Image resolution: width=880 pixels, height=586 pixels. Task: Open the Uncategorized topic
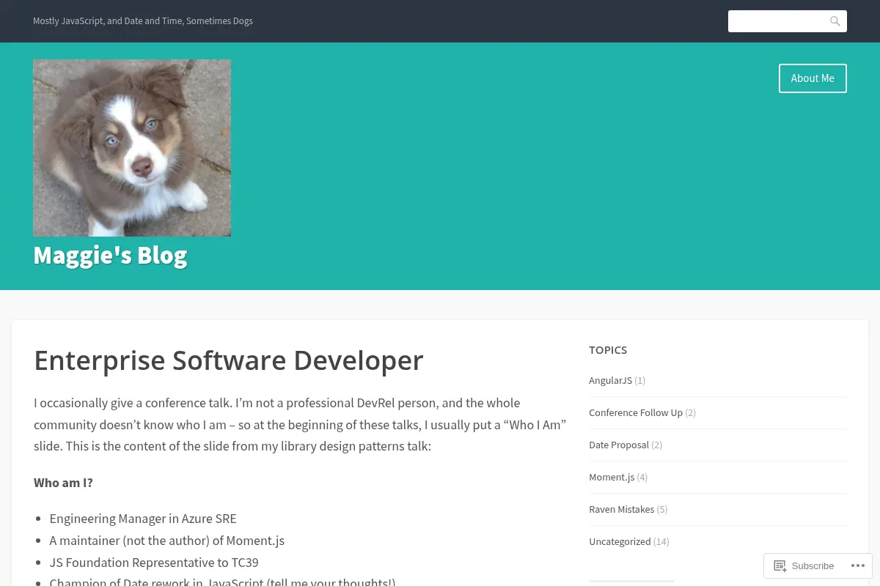pyautogui.click(x=620, y=541)
